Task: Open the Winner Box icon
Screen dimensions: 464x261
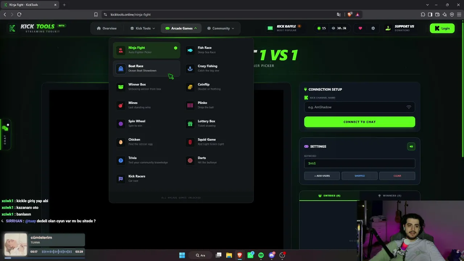Action: click(x=121, y=87)
